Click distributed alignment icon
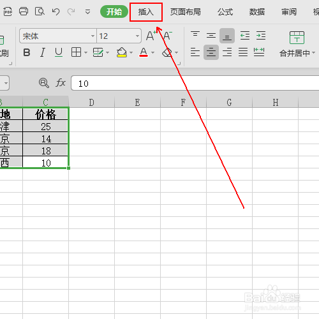The height and width of the screenshot is (319, 319). (x=259, y=52)
